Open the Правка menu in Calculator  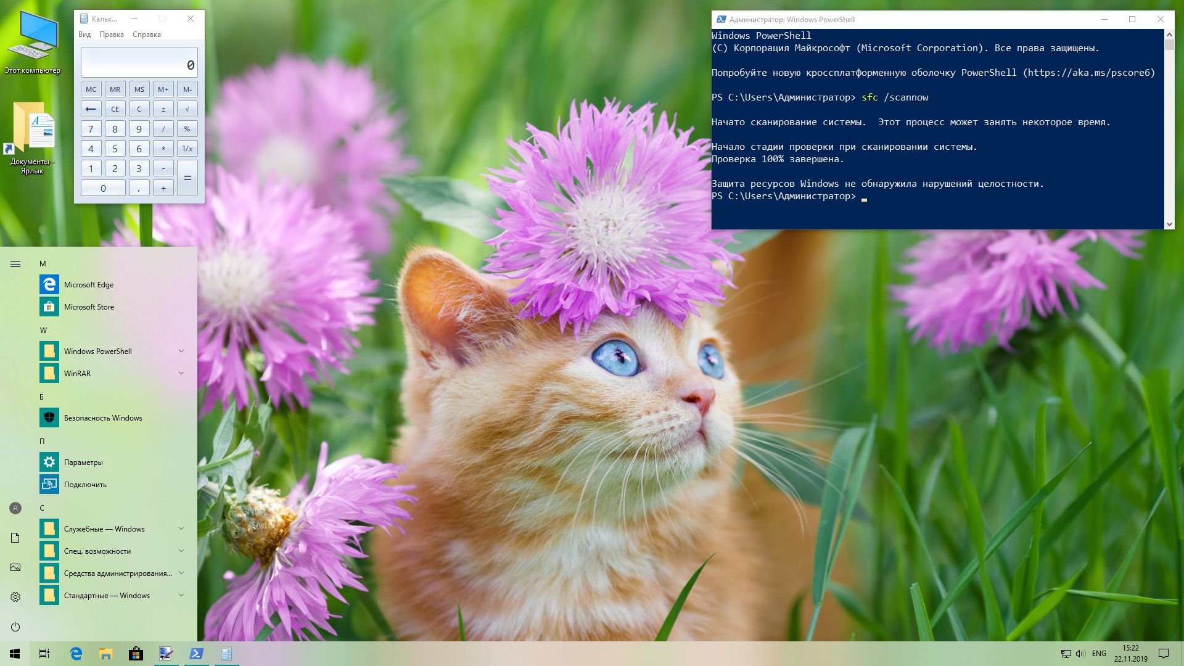(x=112, y=35)
